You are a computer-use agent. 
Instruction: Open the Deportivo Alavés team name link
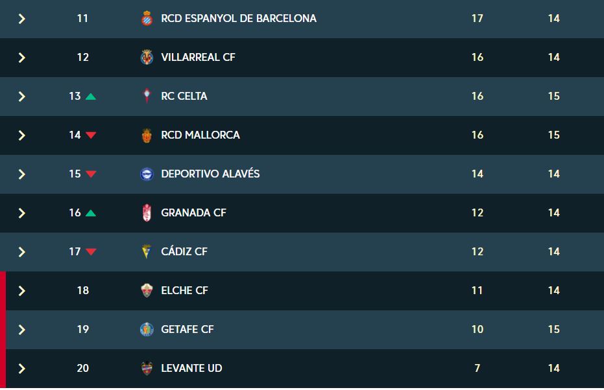coord(210,174)
